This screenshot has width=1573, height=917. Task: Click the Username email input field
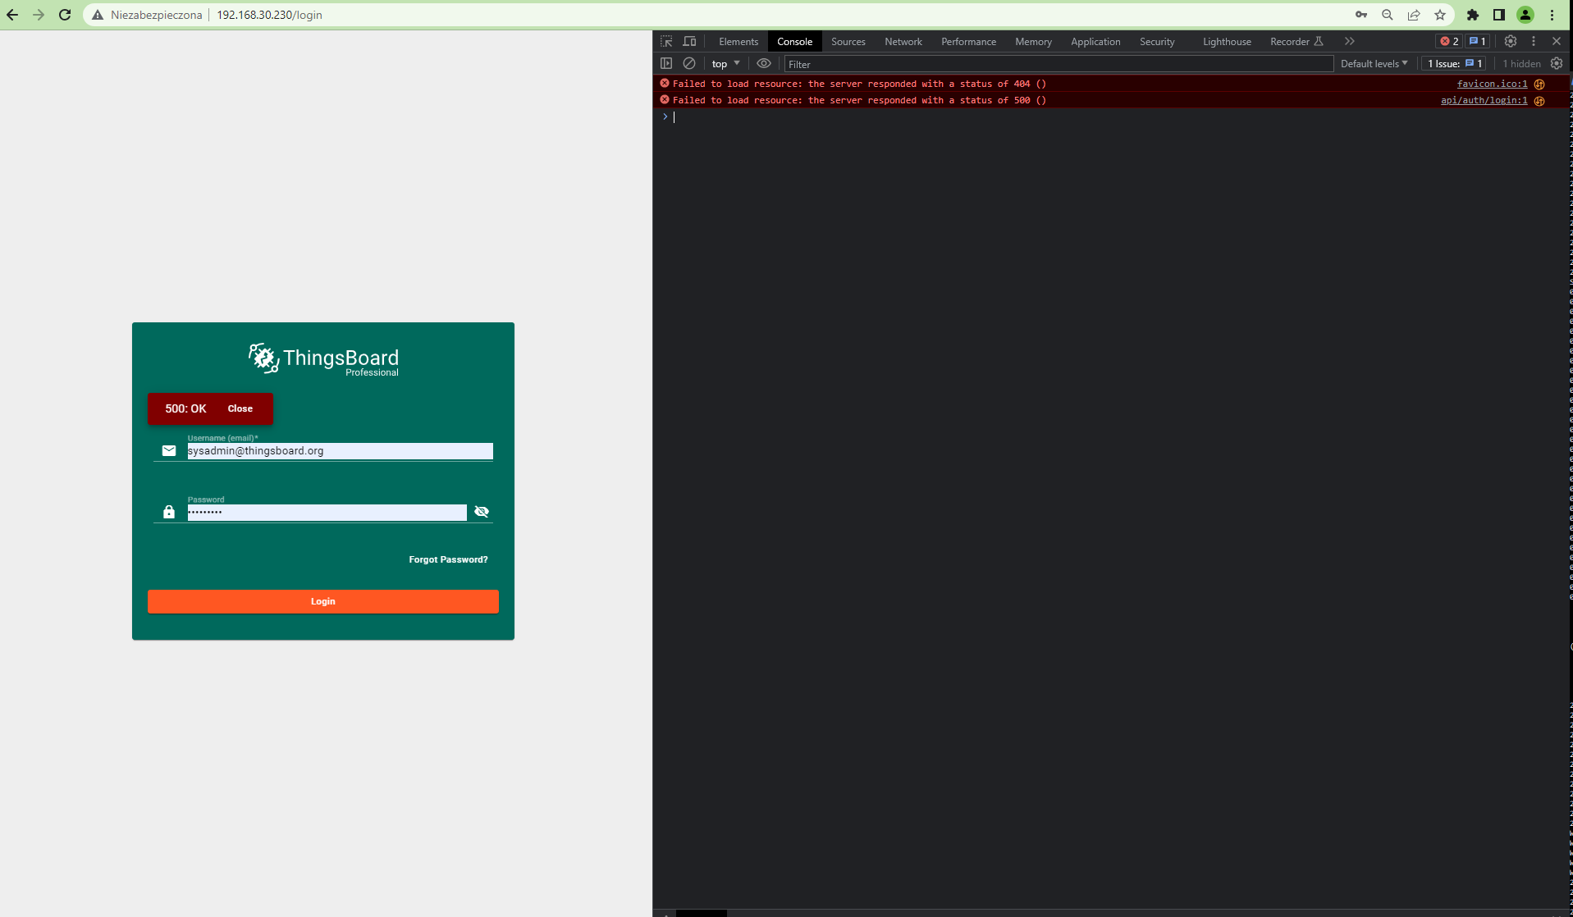point(339,450)
